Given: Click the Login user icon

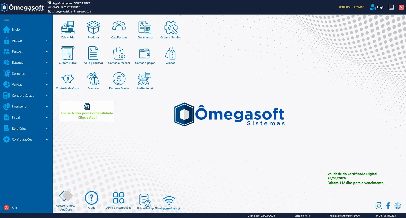Looking at the screenshot, I should point(373,7).
